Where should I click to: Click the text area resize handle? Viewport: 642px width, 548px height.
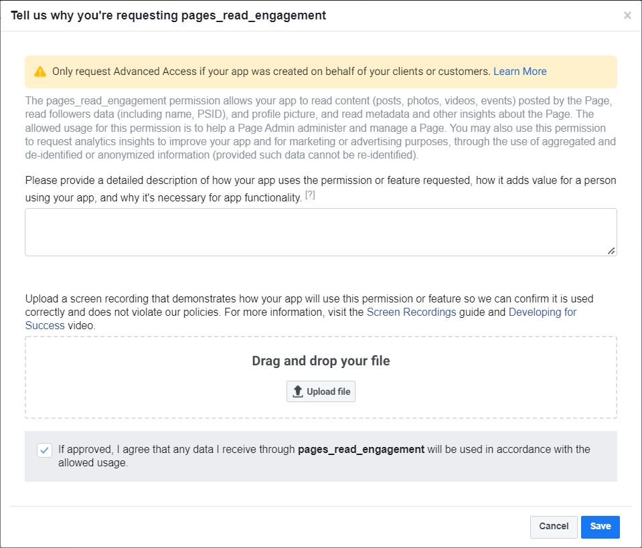tap(611, 250)
